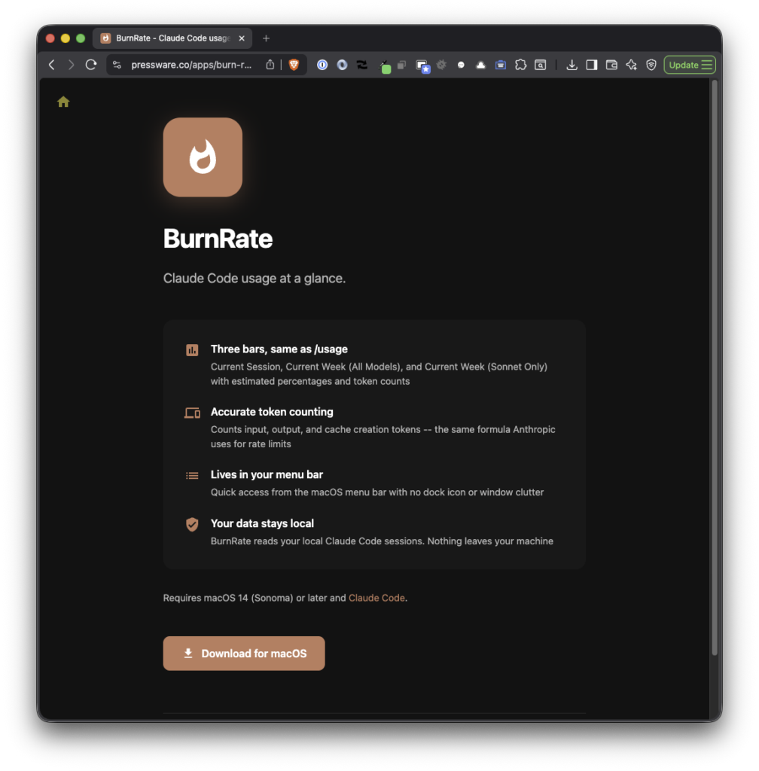The height and width of the screenshot is (771, 759).
Task: Open Leo AI sparkle icon
Action: pyautogui.click(x=631, y=65)
